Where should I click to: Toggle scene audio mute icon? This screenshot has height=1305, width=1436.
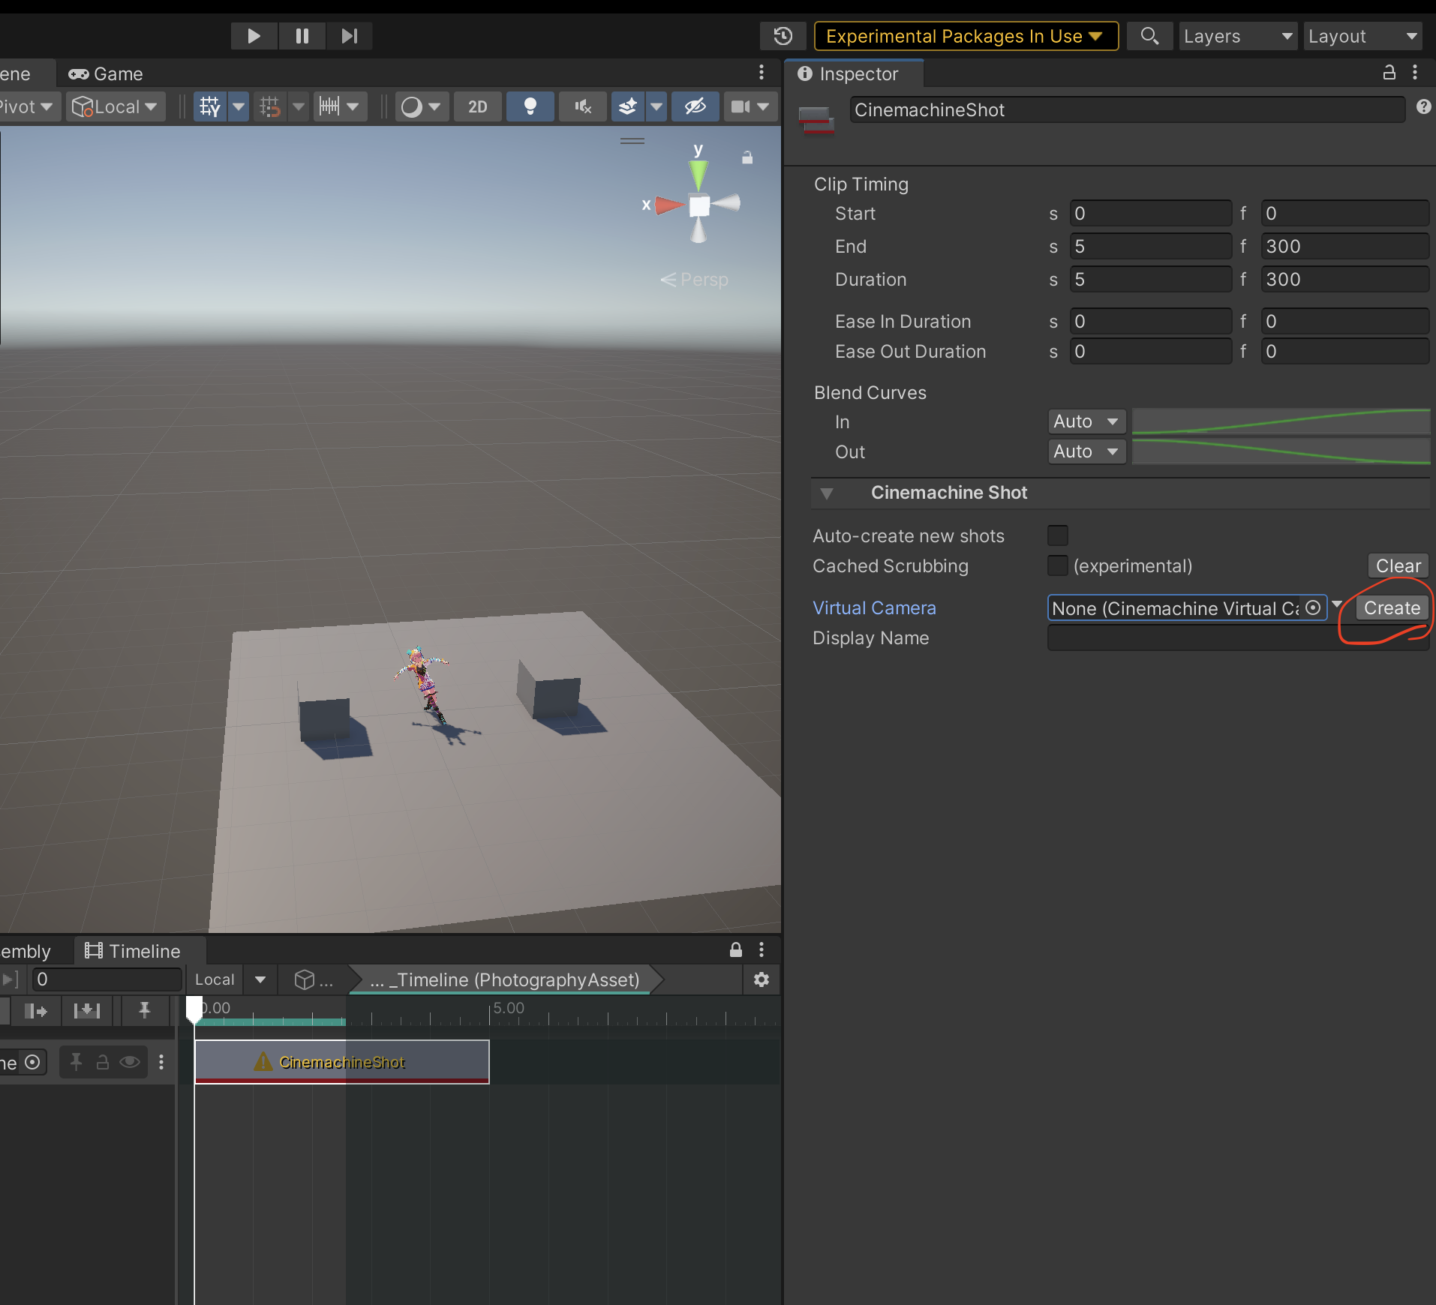tap(583, 106)
